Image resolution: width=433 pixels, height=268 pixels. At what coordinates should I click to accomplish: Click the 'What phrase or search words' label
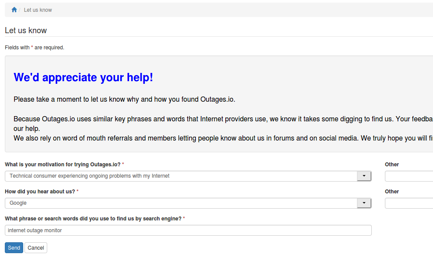(95, 219)
